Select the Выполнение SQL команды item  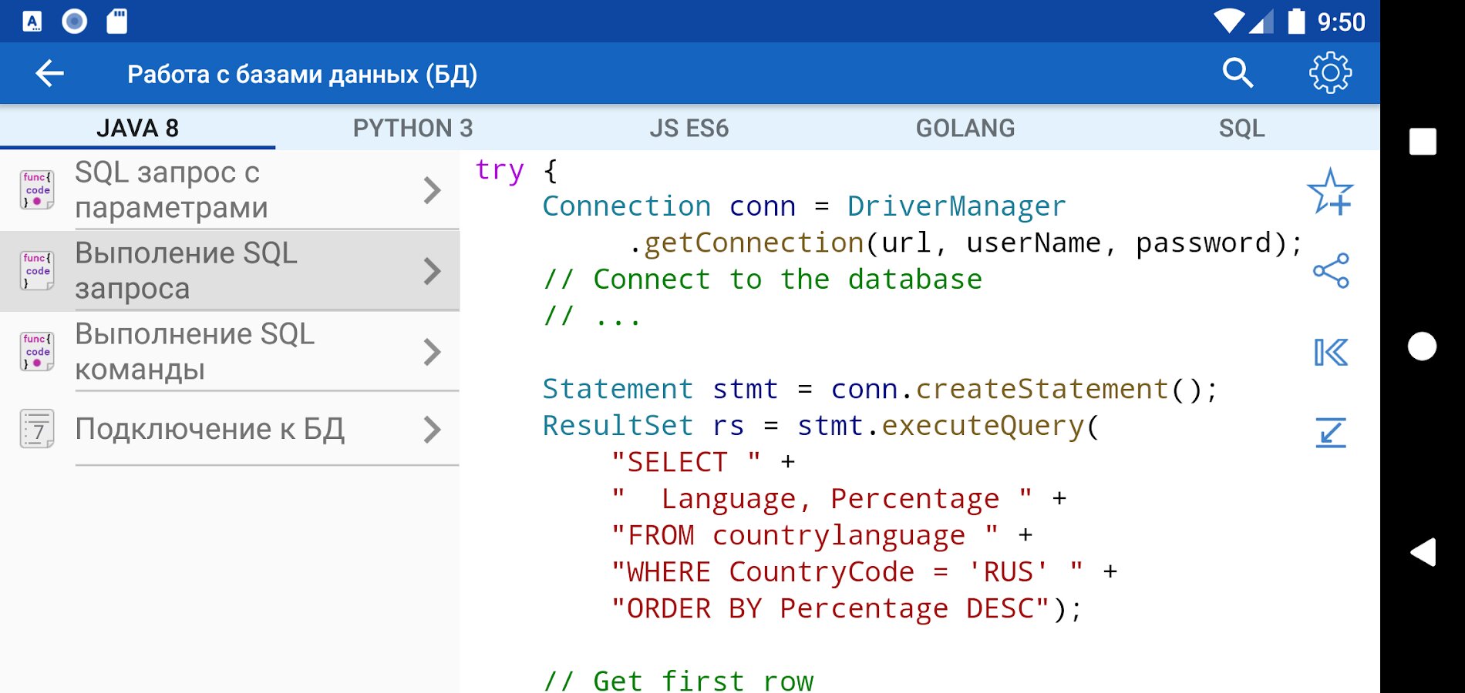pos(230,352)
